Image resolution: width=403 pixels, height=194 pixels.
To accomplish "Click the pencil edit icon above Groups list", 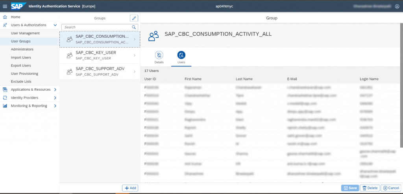I will (134, 18).
